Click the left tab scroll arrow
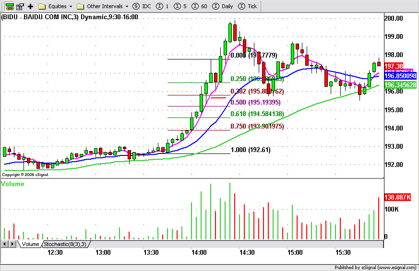Screen dimensions: 419x271 (x=4, y=244)
